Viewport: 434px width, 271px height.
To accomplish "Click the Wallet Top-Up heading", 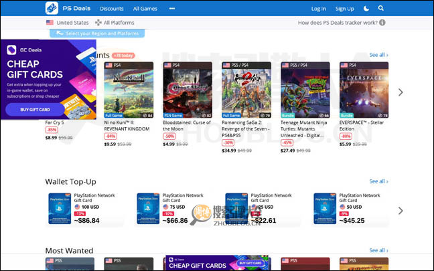I will coord(70,182).
